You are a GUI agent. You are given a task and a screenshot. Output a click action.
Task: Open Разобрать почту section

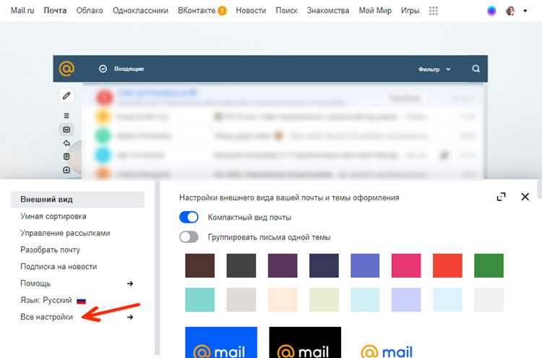point(50,250)
